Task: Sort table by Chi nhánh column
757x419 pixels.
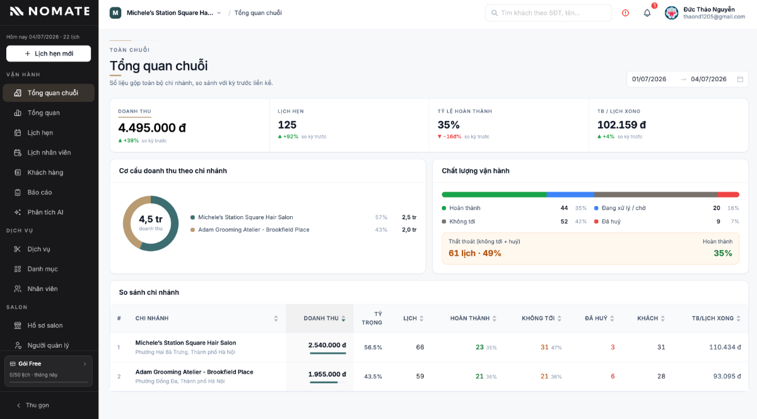Action: pos(206,318)
